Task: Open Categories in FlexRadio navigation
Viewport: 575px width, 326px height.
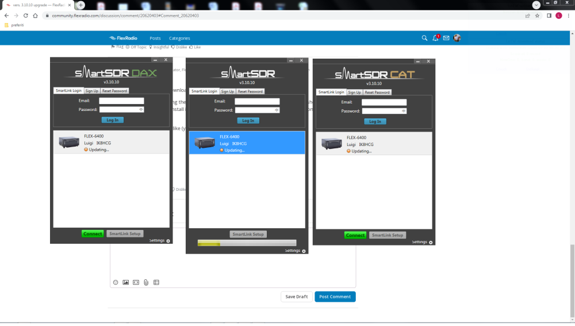Action: tap(179, 38)
